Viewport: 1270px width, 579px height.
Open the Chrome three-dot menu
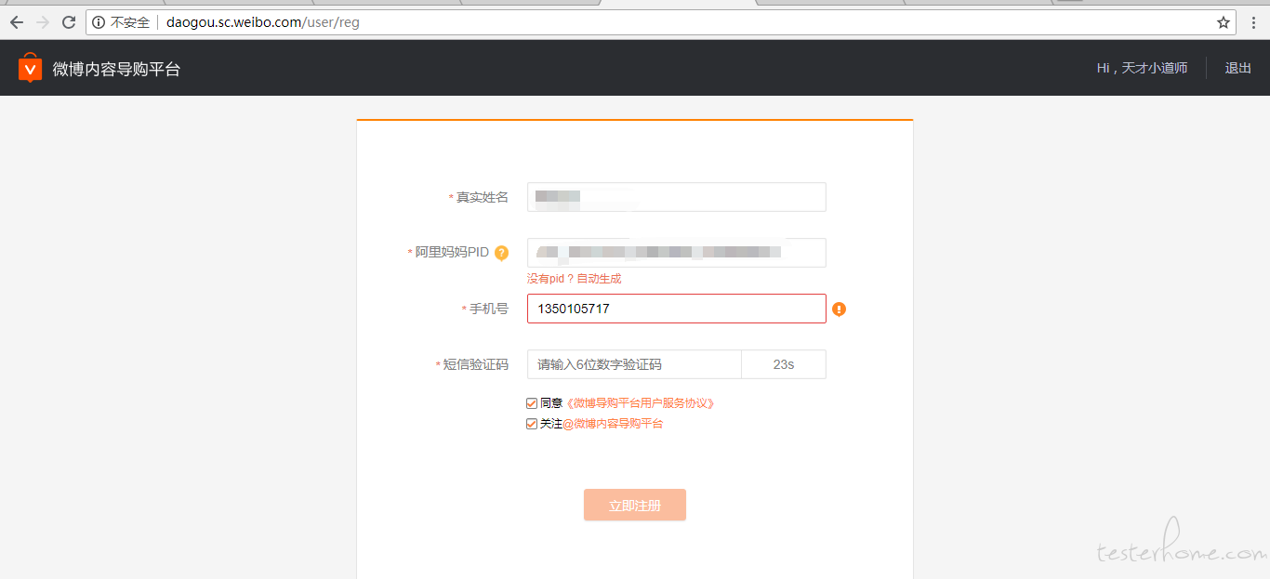(1253, 22)
